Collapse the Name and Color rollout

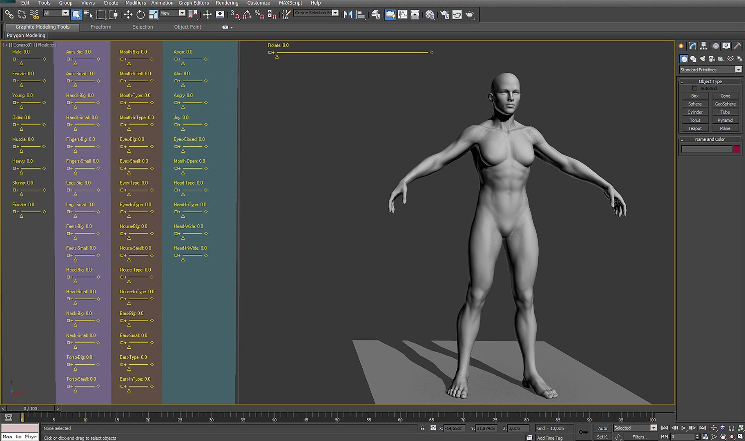point(711,140)
